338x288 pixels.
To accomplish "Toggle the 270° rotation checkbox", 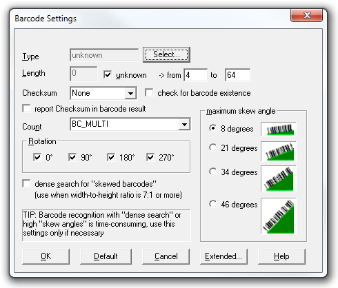I will pos(150,157).
